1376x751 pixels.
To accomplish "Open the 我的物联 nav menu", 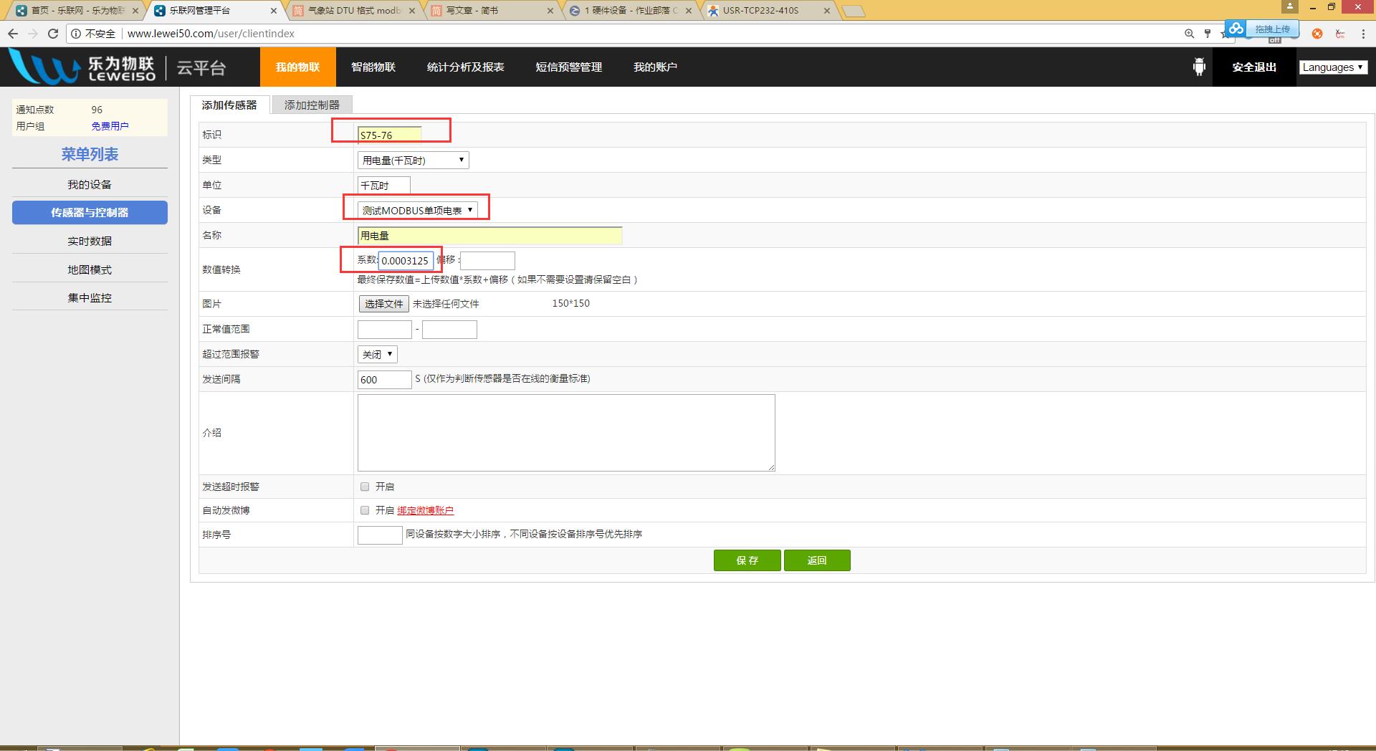I will click(x=297, y=67).
